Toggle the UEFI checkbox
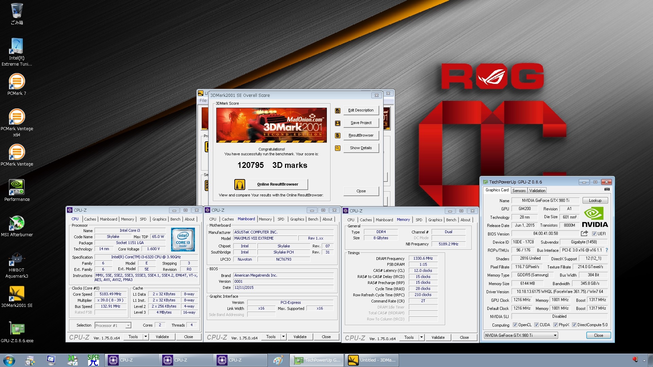 click(x=594, y=234)
